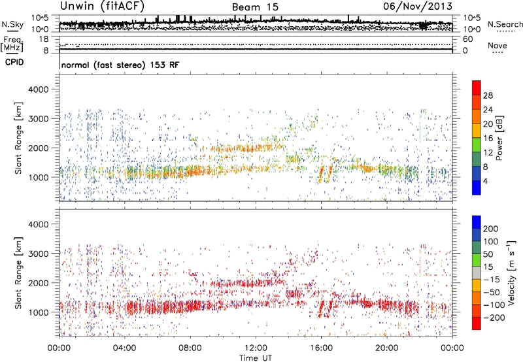
Task: Click the '16:00' time tick label
Action: 321,348
